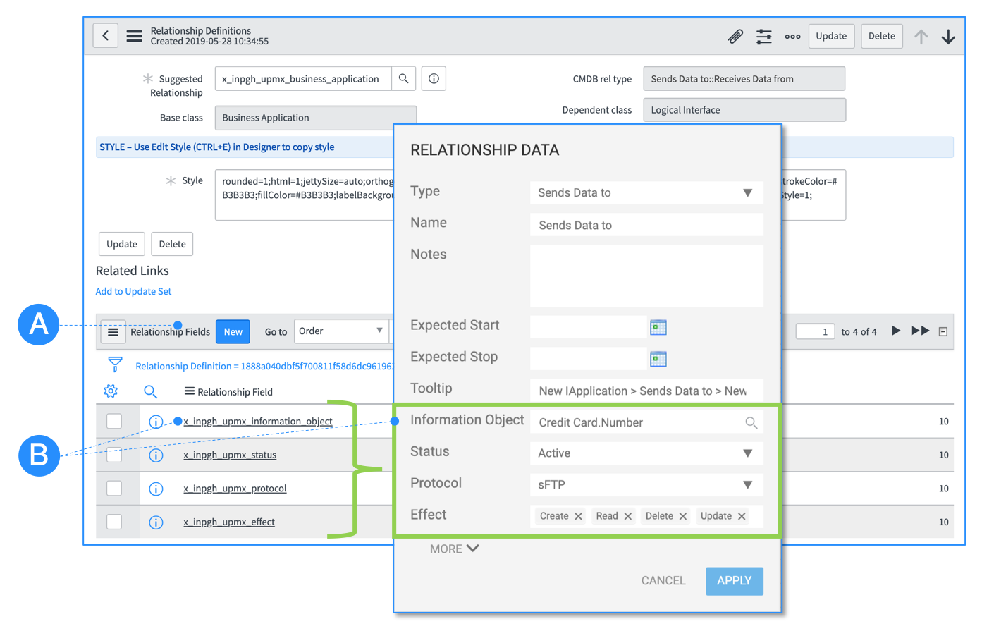Go to previous record with up arrow
This screenshot has width=982, height=631.
pyautogui.click(x=921, y=37)
